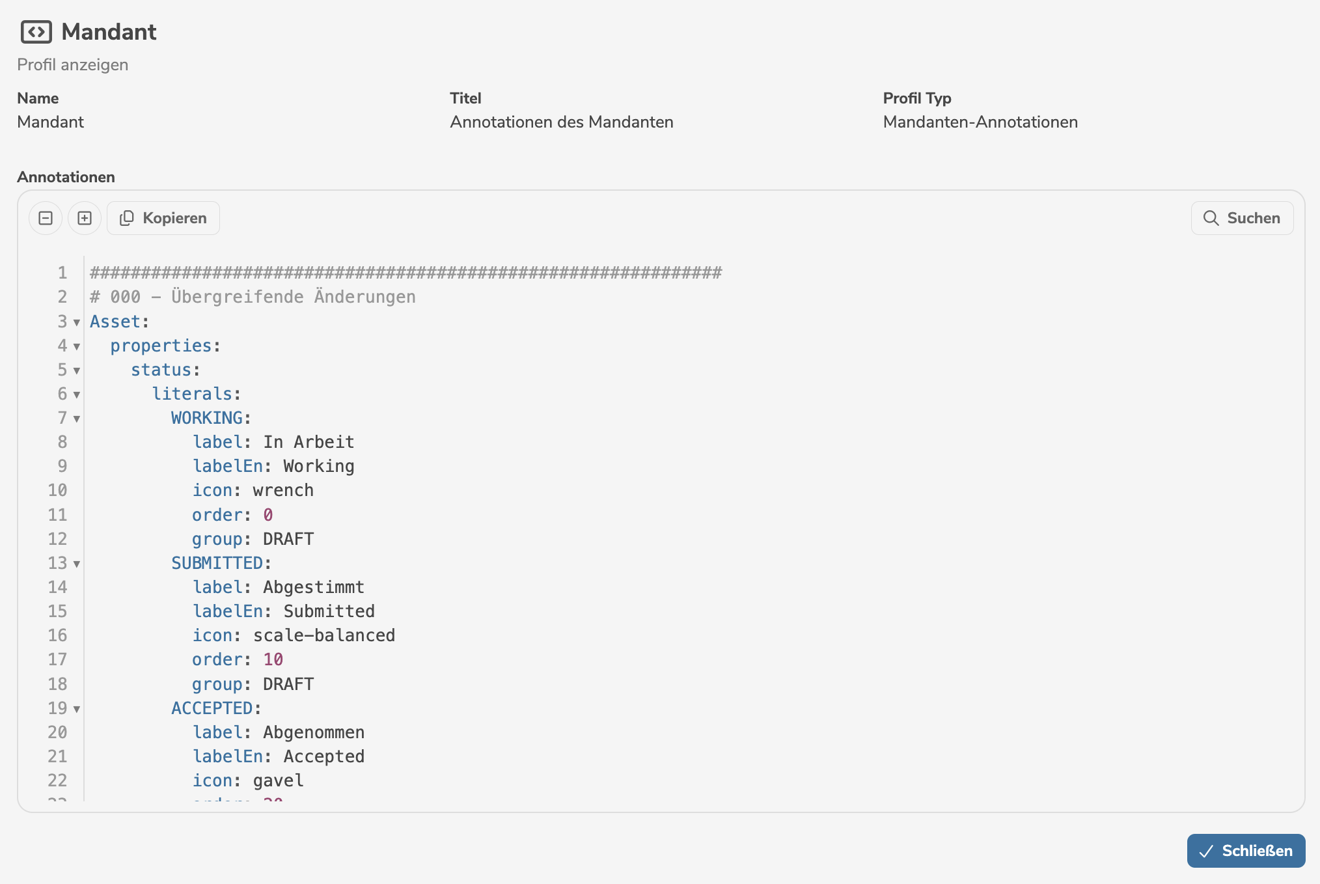Click the Kopieren copy button
The image size is (1320, 884).
click(x=163, y=218)
